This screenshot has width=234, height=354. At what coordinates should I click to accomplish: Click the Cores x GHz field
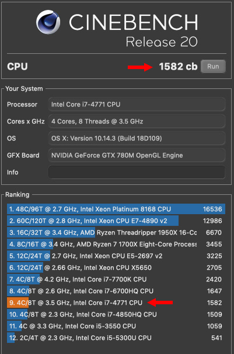tap(137, 122)
